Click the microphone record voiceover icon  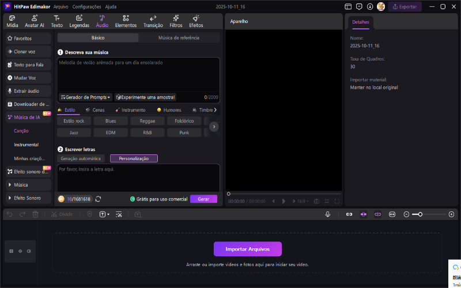pyautogui.click(x=328, y=214)
